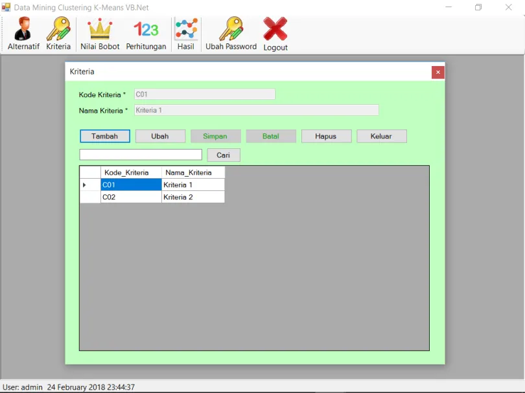
Task: Sort by Nama_Kriteria column header
Action: tap(192, 172)
